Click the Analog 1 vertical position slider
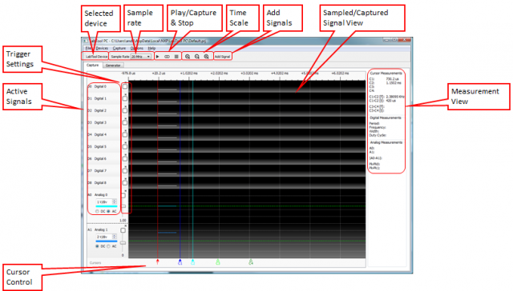 coord(123,243)
